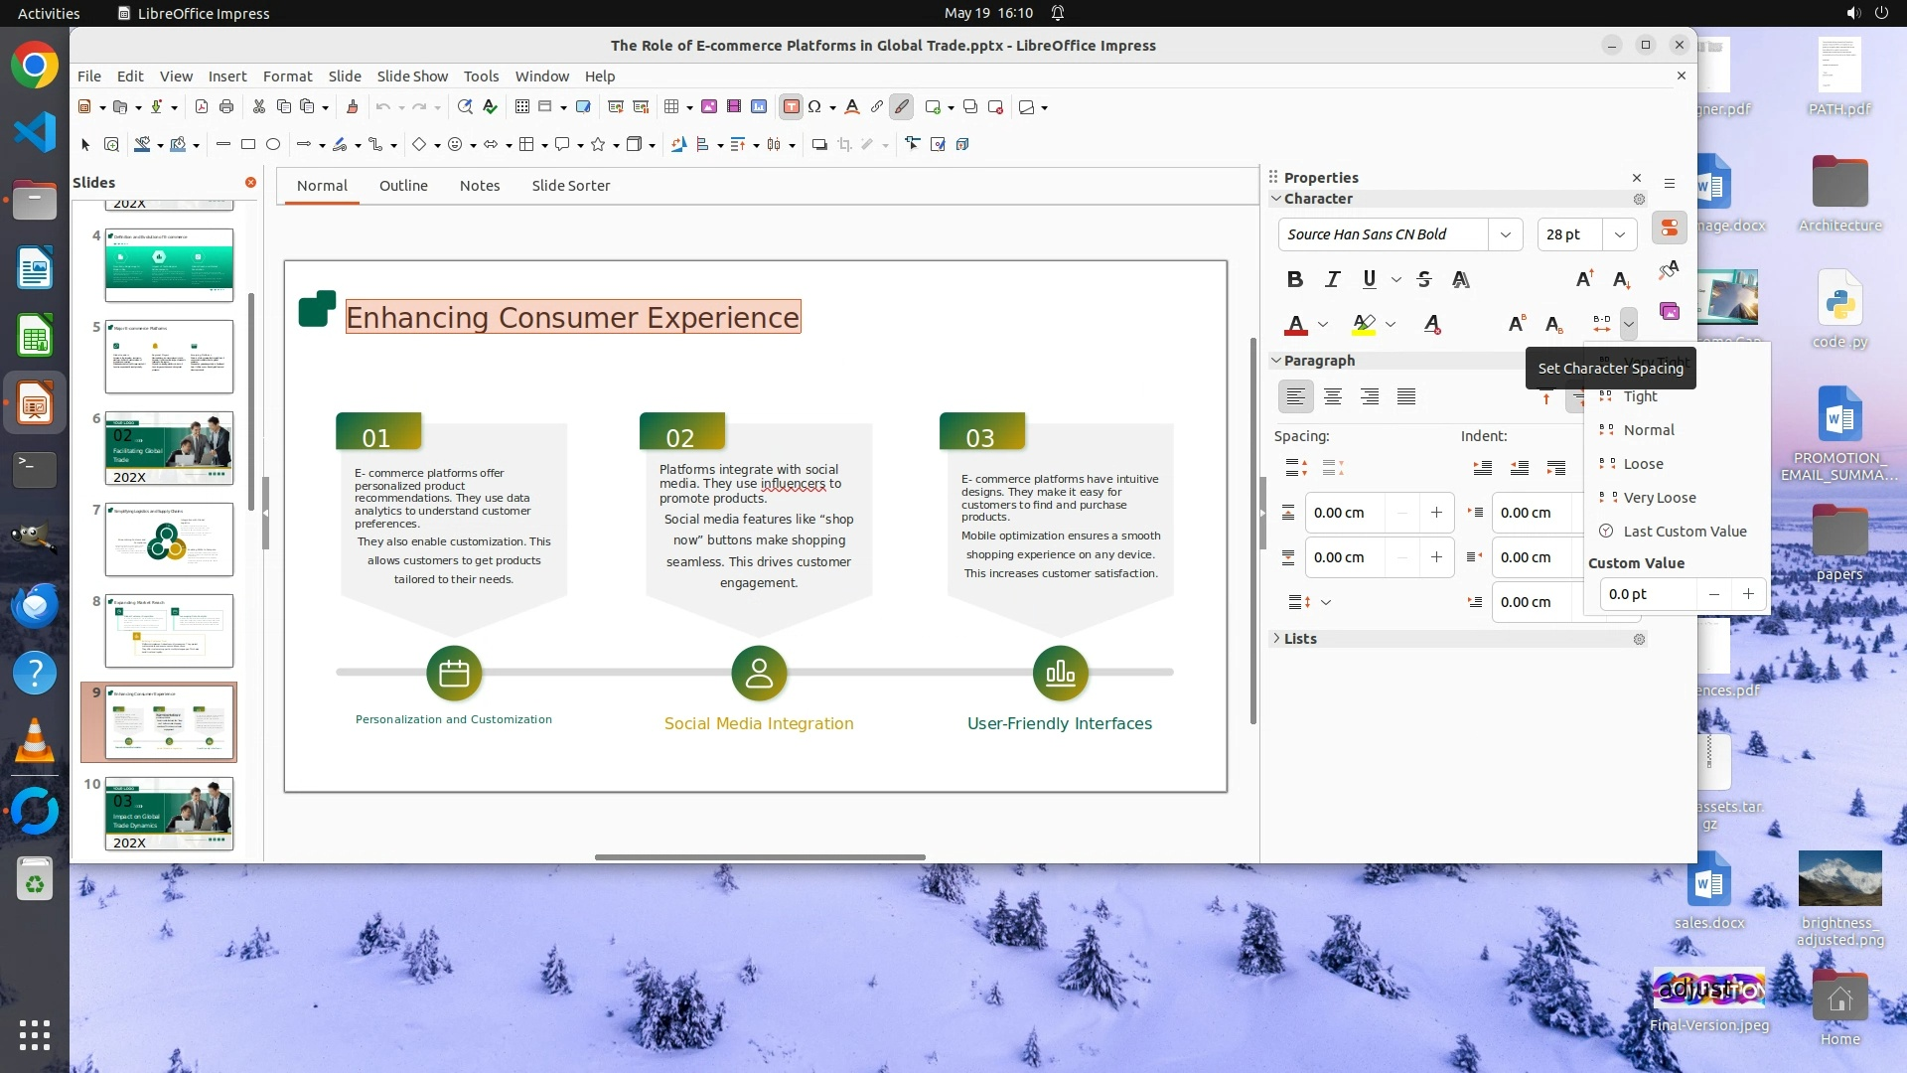Screen dimensions: 1907x1073
Task: Toggle underline formatting button
Action: click(1369, 279)
